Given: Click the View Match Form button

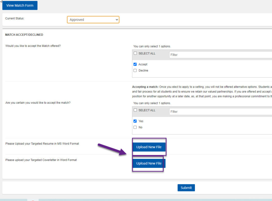Looking at the screenshot, I should [x=20, y=6].
